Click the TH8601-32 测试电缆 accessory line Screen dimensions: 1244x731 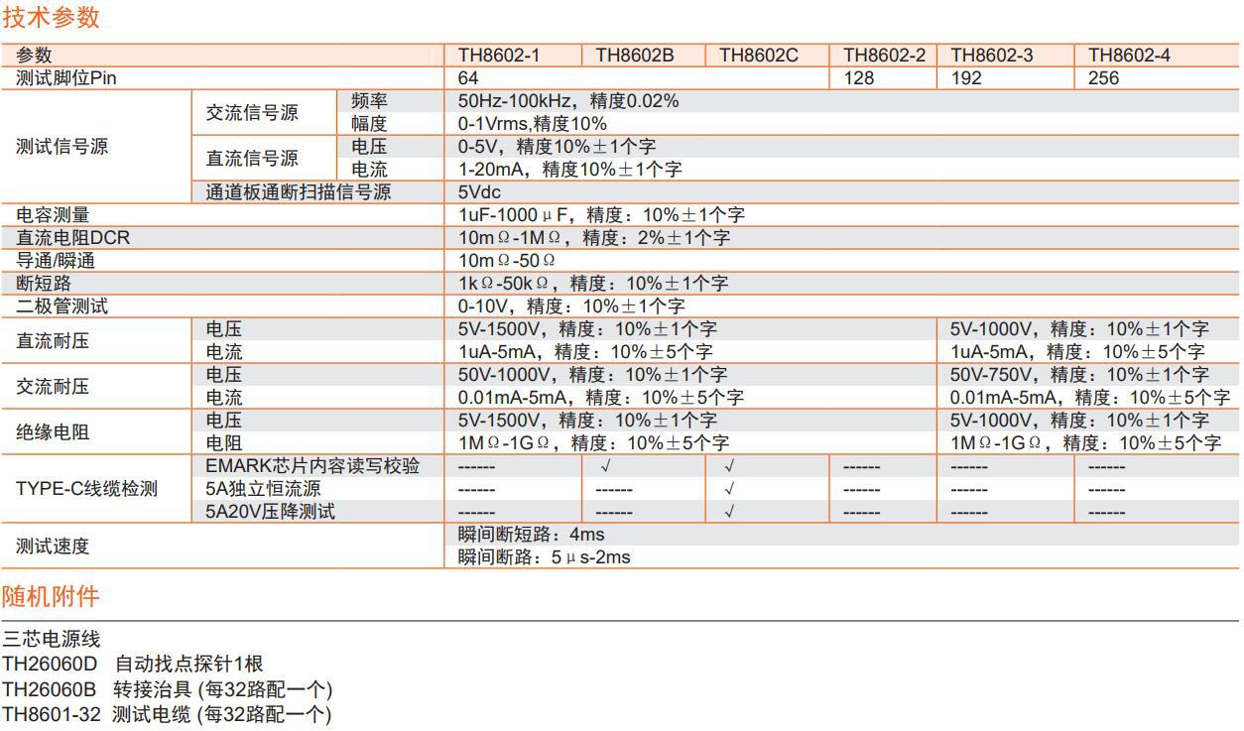[x=166, y=715]
